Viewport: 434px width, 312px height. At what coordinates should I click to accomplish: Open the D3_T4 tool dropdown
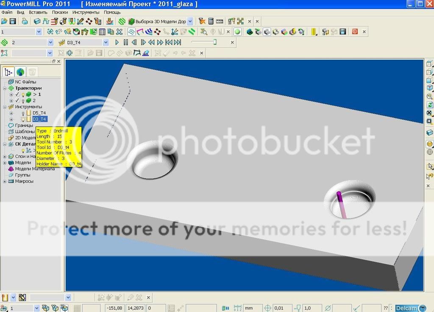pyautogui.click(x=106, y=42)
